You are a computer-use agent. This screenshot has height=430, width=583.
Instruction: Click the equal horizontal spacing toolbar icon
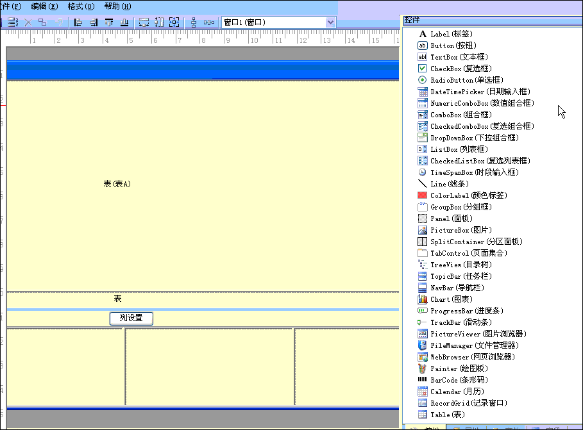click(x=209, y=22)
